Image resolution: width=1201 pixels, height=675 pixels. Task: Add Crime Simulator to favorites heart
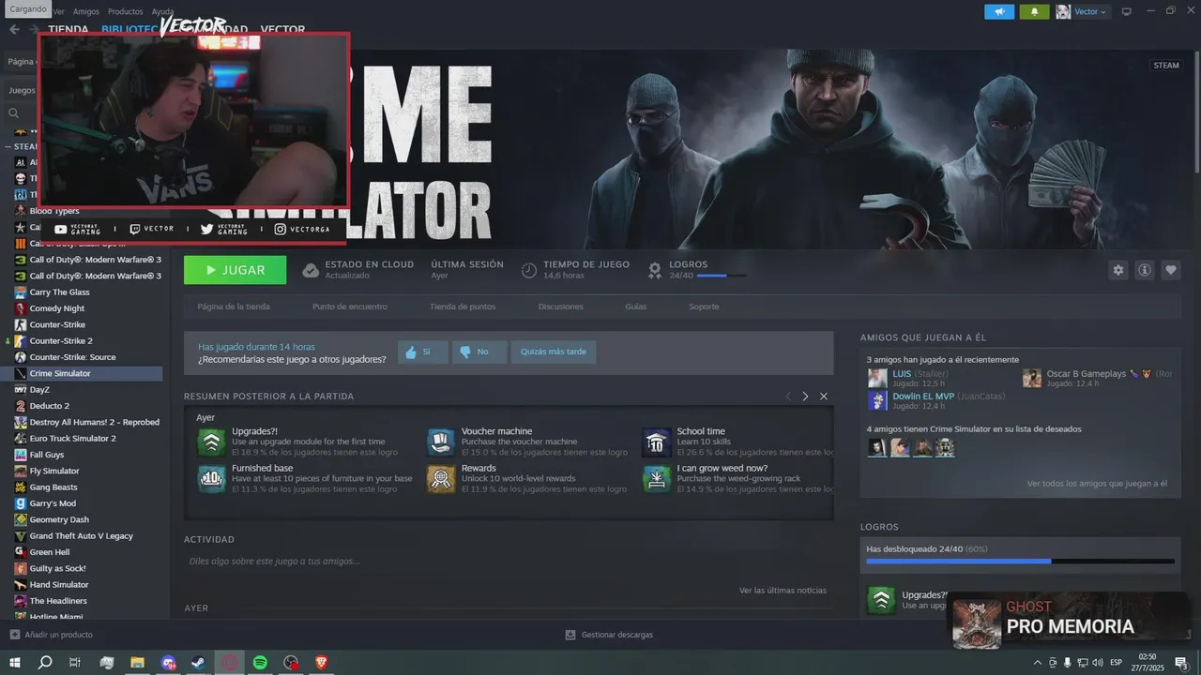1171,270
